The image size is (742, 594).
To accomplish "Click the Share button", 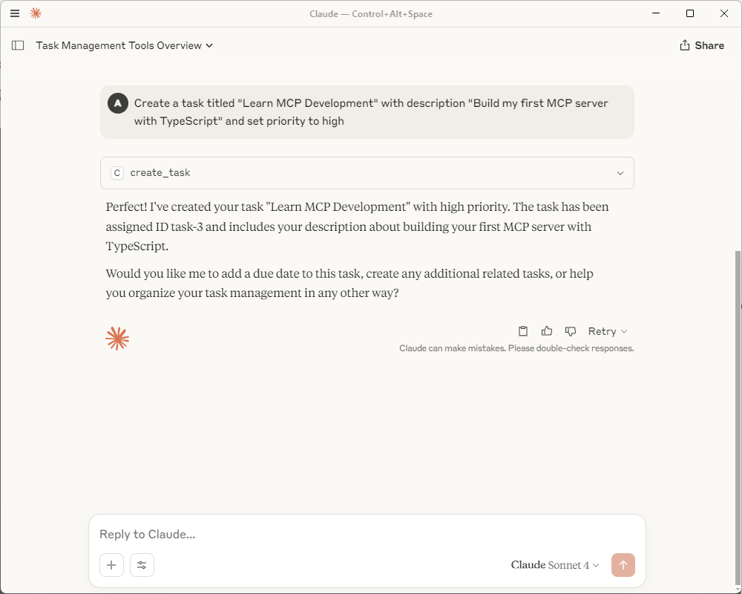I will pyautogui.click(x=702, y=45).
